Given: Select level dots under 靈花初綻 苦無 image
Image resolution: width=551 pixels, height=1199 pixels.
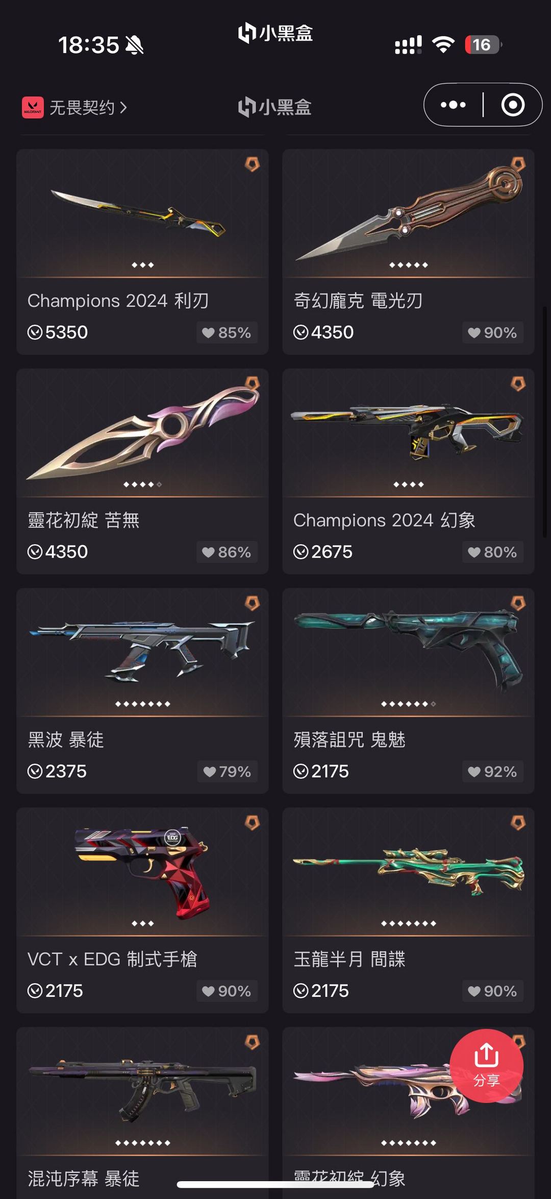Looking at the screenshot, I should (142, 484).
